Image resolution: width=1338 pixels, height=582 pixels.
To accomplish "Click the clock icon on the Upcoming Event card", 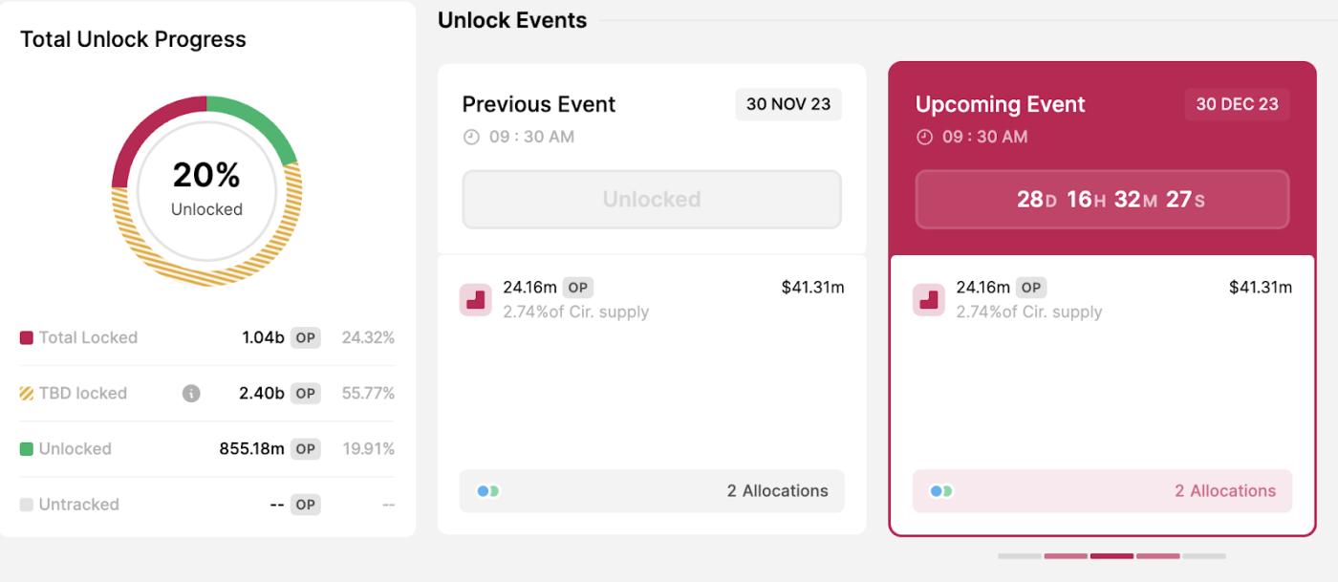I will point(922,136).
